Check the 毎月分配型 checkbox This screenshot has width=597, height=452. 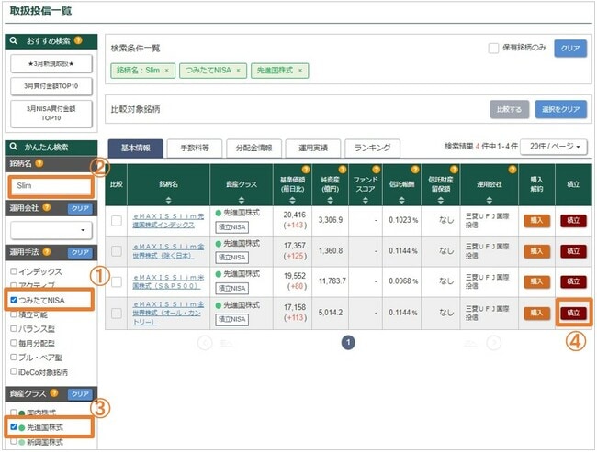click(14, 343)
